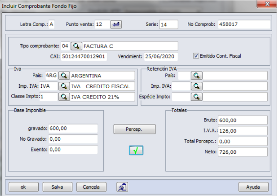The image size is (277, 196).
Task: Click the Iva País code field ARG
Action: 51,75
